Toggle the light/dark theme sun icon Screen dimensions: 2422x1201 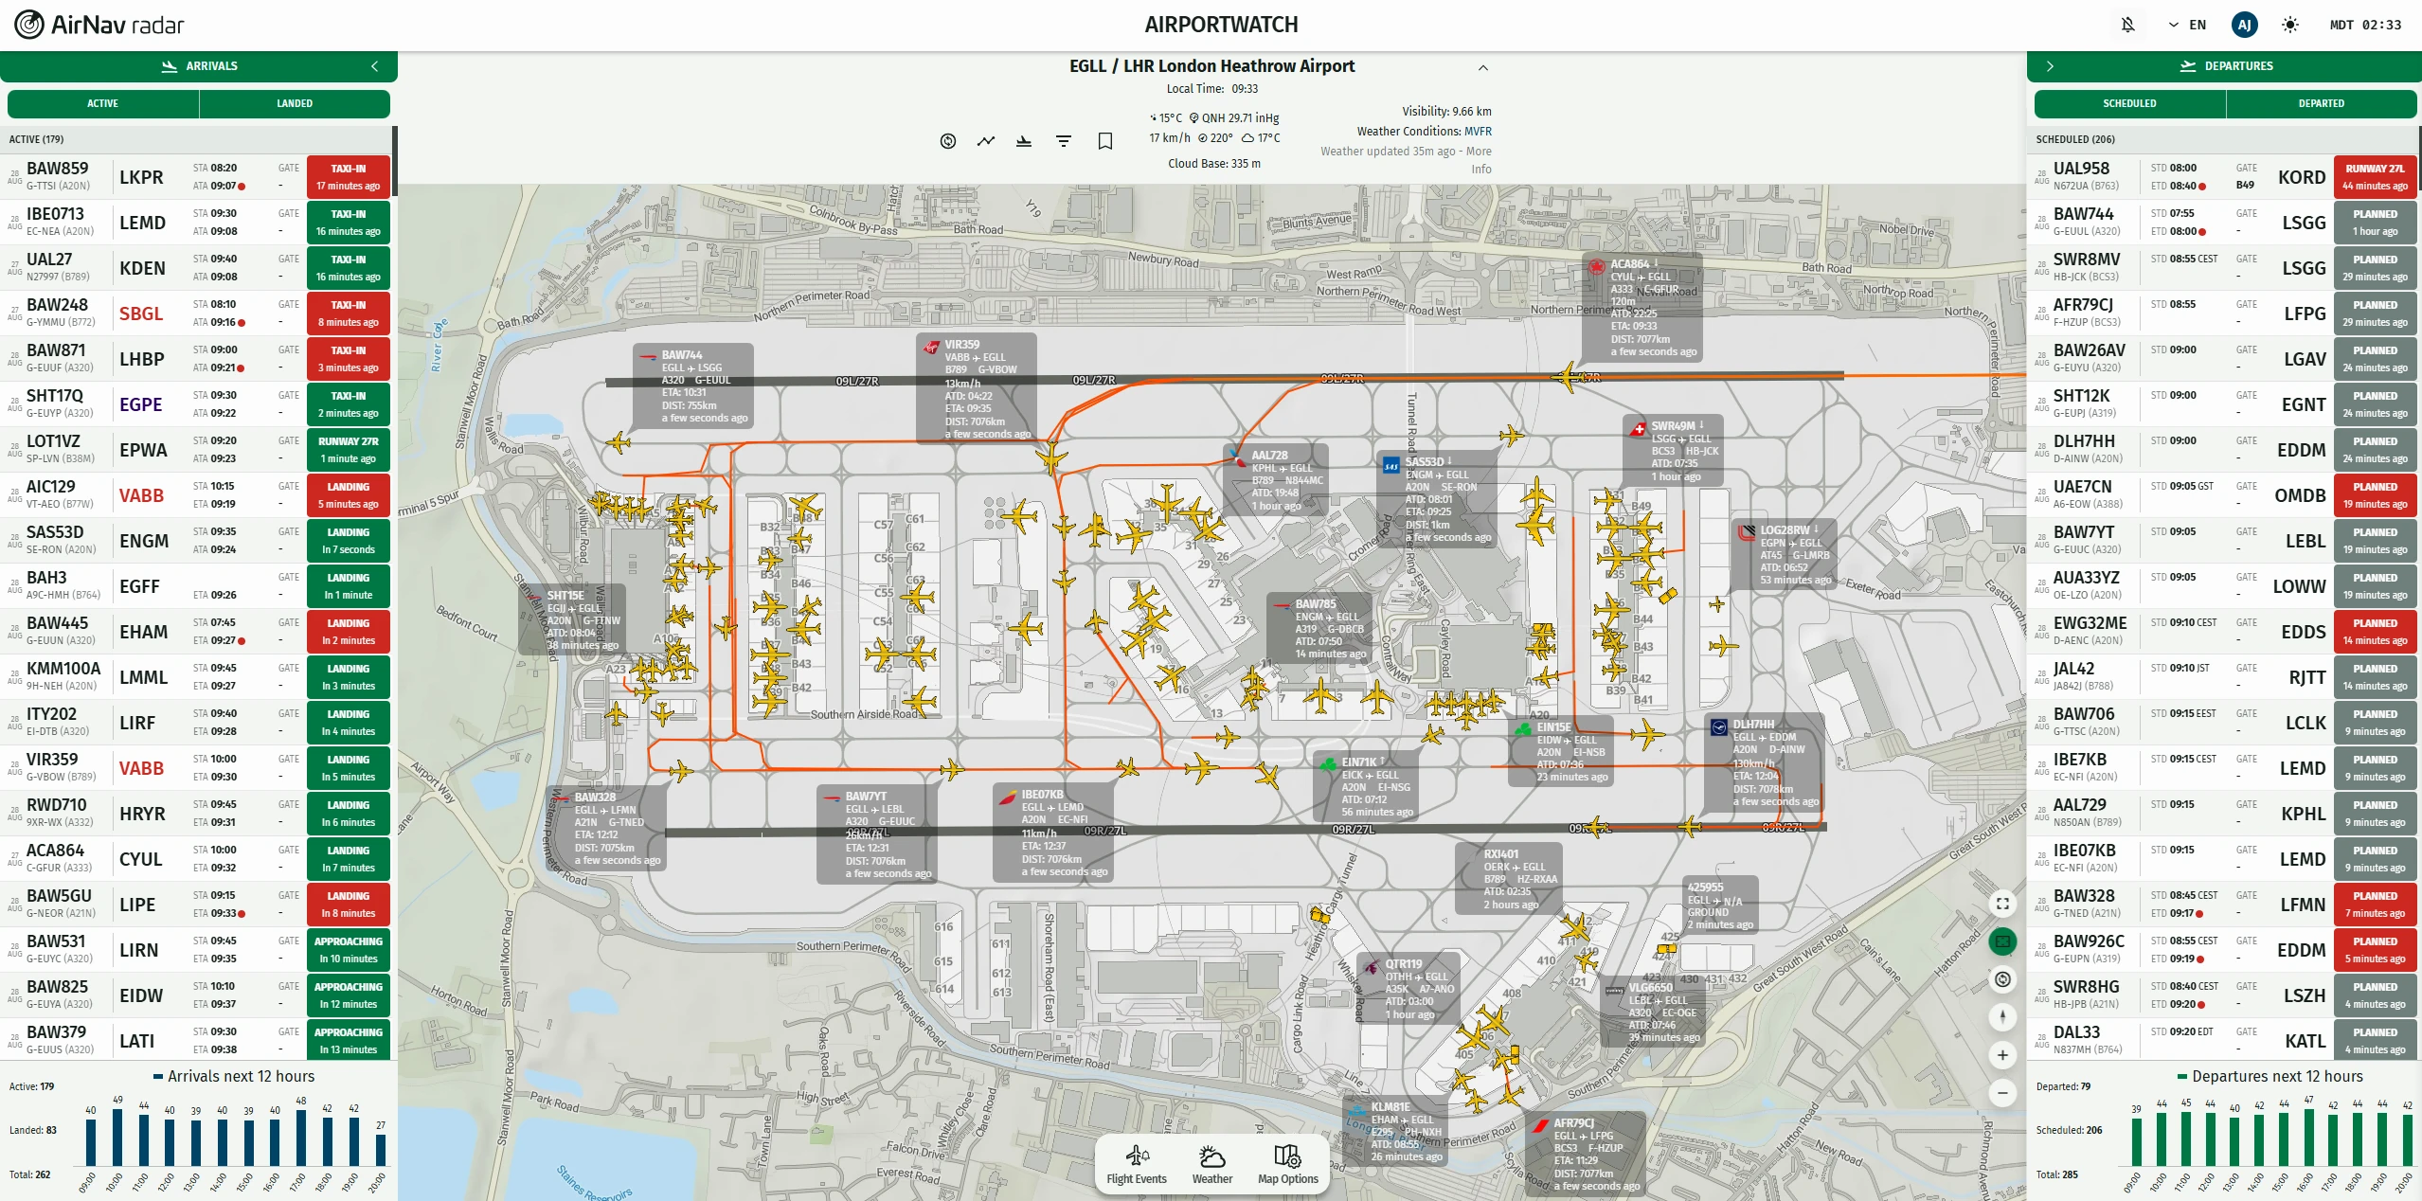(2290, 25)
